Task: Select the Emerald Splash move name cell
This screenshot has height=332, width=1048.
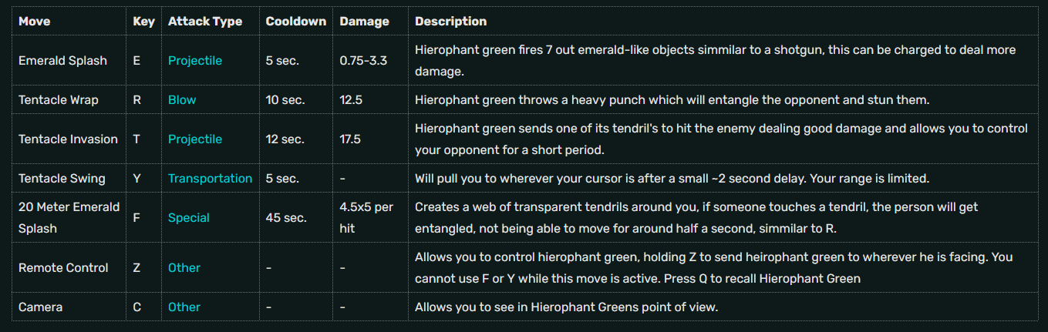Action: tap(62, 60)
